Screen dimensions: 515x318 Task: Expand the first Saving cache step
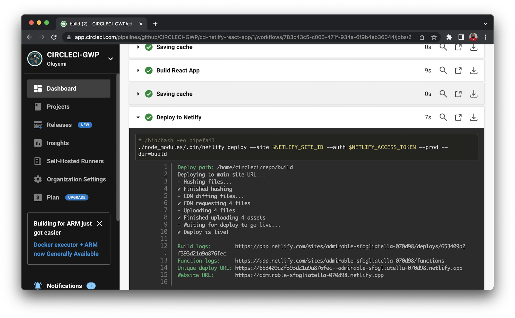pos(138,47)
